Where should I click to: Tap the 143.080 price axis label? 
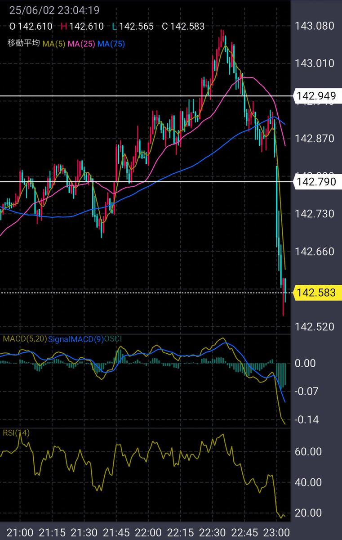[x=315, y=26]
